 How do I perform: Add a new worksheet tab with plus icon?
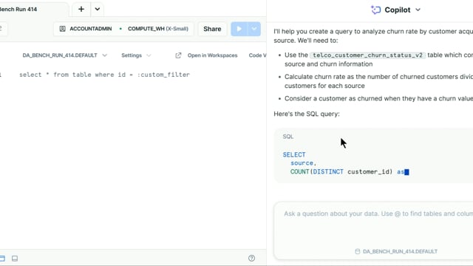coord(81,9)
